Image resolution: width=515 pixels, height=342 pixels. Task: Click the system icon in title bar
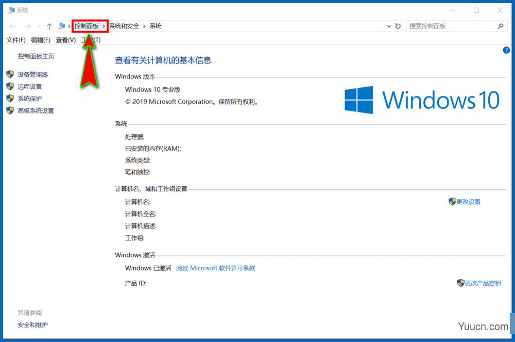click(x=11, y=10)
